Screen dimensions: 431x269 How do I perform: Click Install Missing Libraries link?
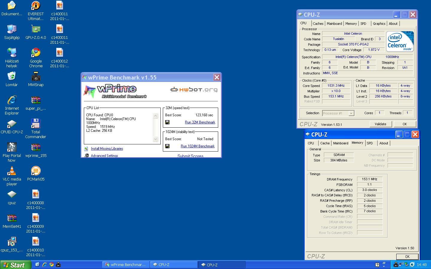(x=107, y=149)
